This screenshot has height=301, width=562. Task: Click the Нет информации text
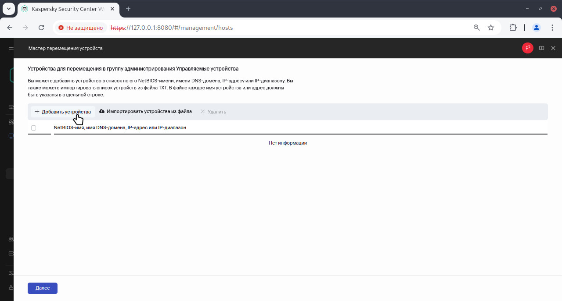(288, 143)
